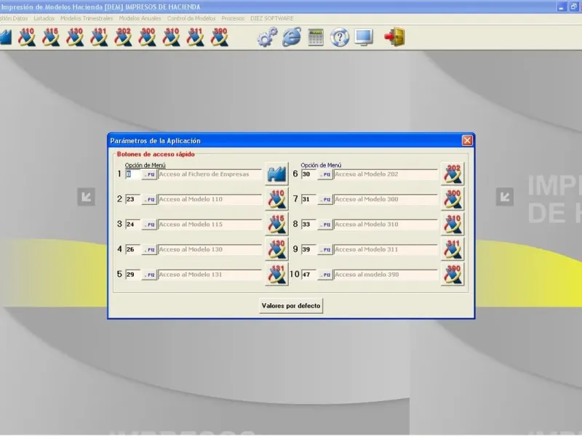Open F12 lookup for quick button 10
This screenshot has height=436, width=582.
tap(325, 275)
